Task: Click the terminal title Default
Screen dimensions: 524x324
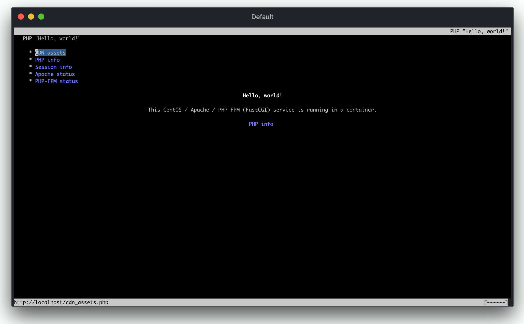Action: tap(262, 17)
